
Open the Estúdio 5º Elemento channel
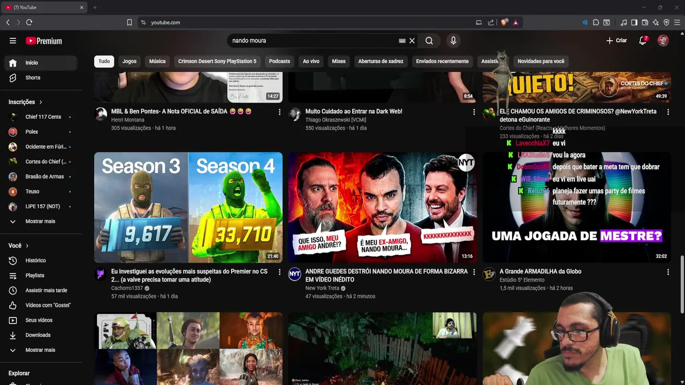point(522,280)
